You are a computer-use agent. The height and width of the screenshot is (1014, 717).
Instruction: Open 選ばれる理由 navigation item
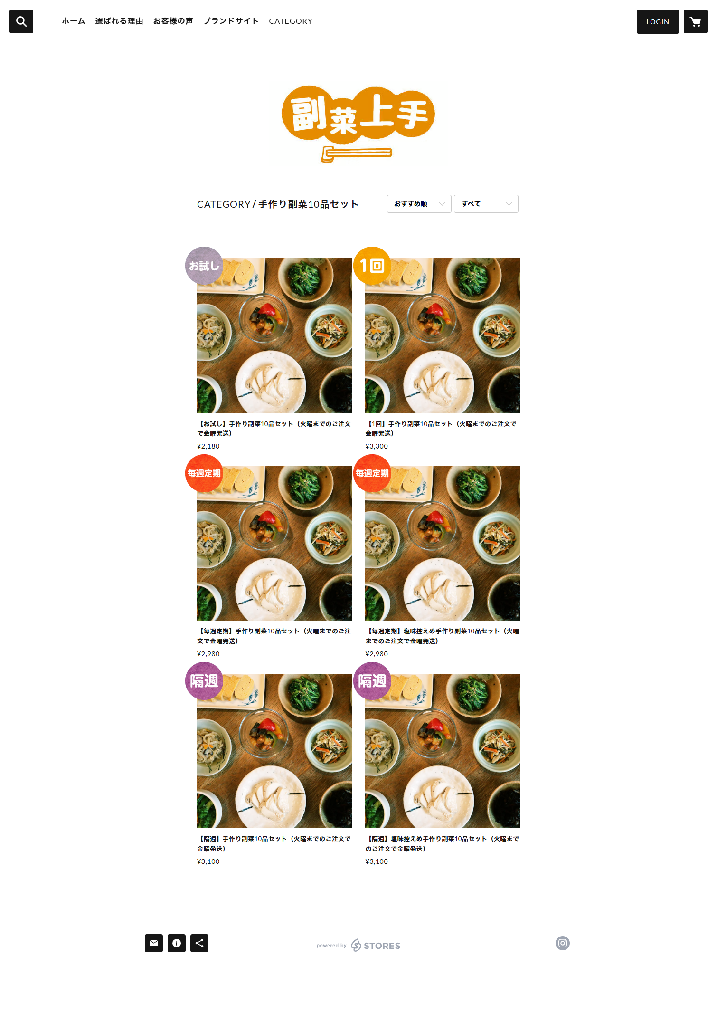click(119, 21)
